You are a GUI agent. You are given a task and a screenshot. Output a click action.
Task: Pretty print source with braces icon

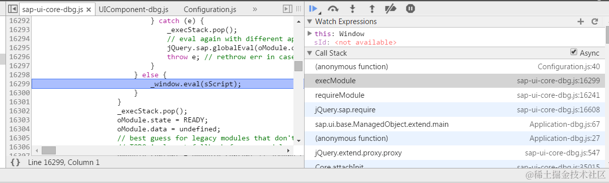pyautogui.click(x=15, y=162)
